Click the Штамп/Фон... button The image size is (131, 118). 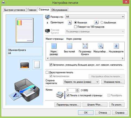(x=95, y=105)
